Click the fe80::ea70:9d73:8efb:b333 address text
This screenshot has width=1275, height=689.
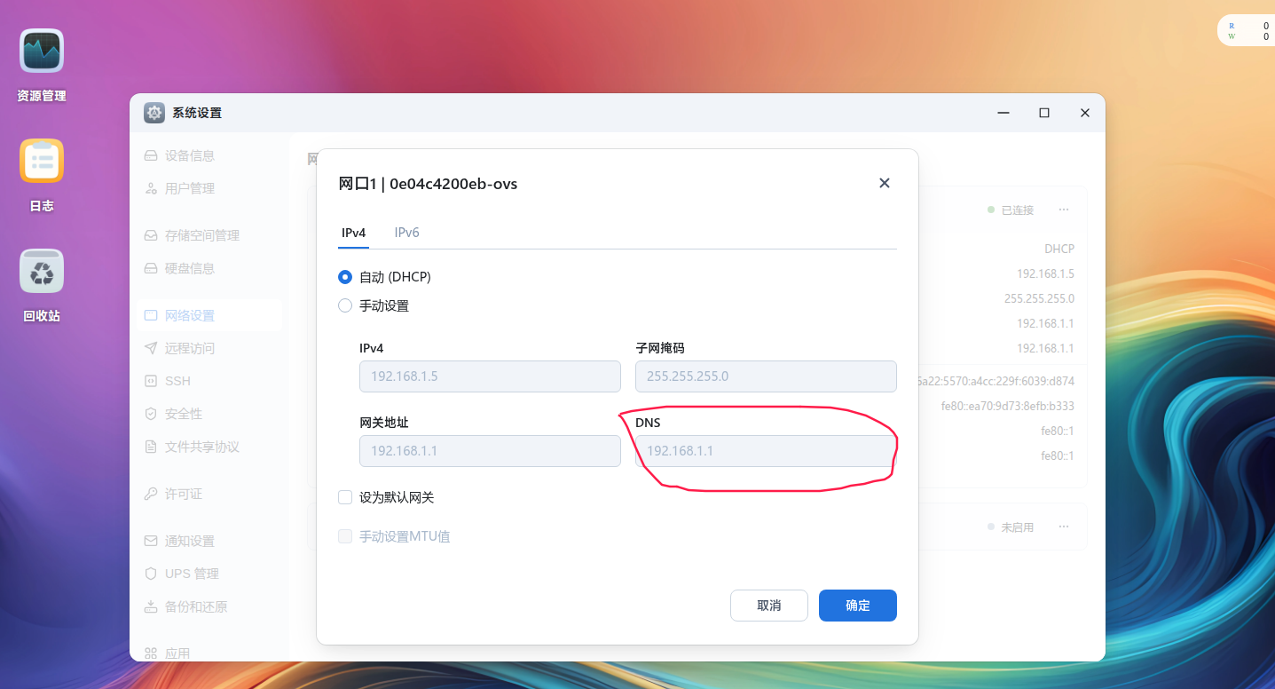[1008, 406]
